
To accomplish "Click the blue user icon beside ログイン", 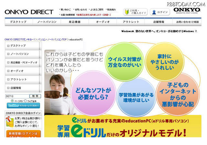I will (154, 12).
